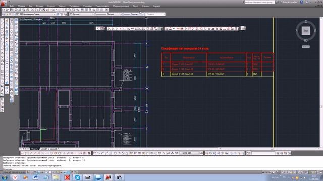The width and height of the screenshot is (323, 181).
Task: Open Skype from the Windows taskbar
Action: [x=77, y=177]
